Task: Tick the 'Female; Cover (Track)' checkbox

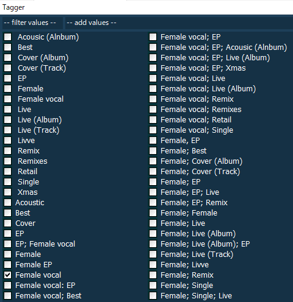Action: pos(153,171)
